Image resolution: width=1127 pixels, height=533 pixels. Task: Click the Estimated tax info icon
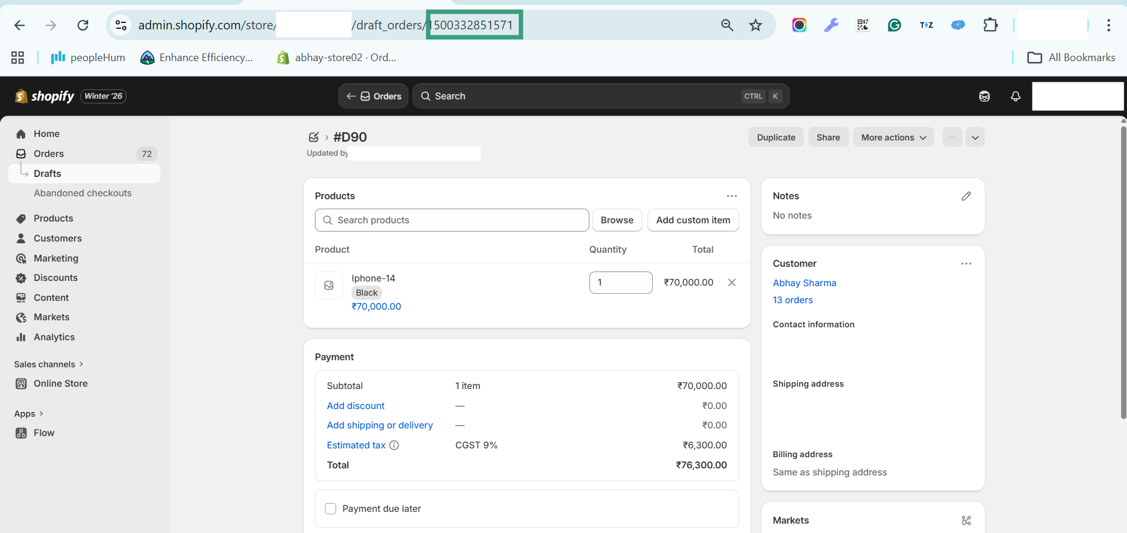click(x=394, y=445)
